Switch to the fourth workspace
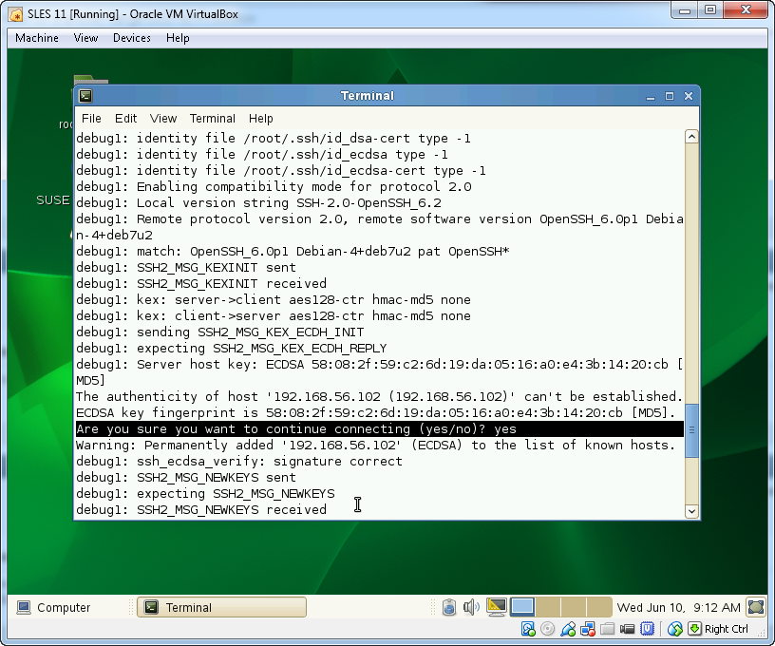The height and width of the screenshot is (646, 775). coord(599,607)
